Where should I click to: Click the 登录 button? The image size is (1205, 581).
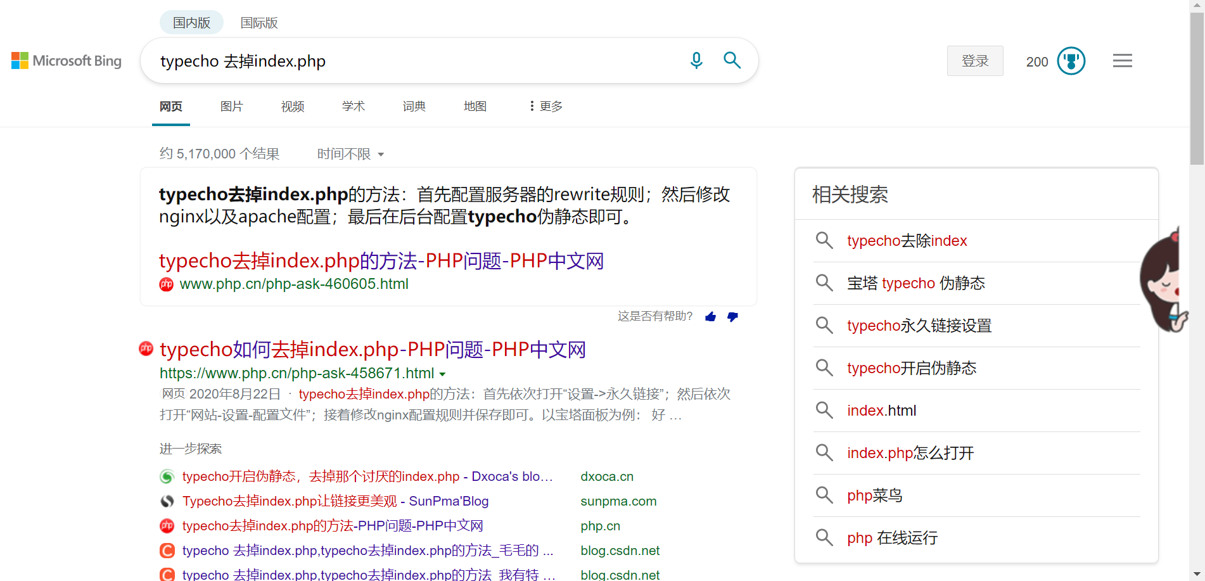pyautogui.click(x=975, y=61)
